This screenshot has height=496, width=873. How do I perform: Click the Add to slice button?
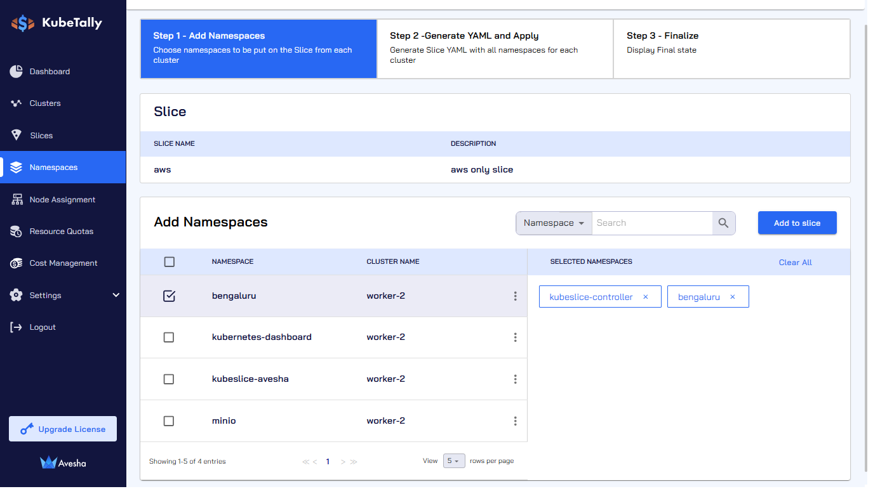coord(797,223)
